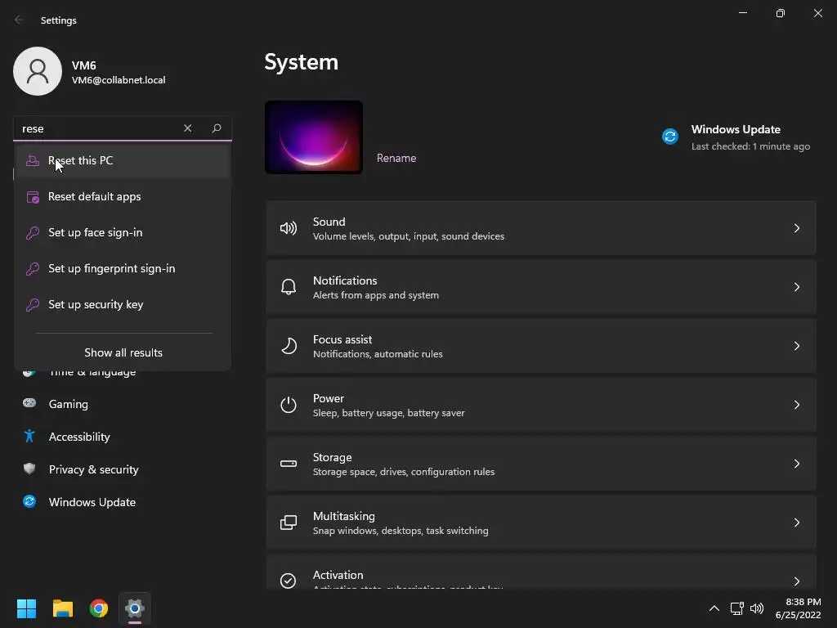Choose Set up face sign-in result

point(123,233)
